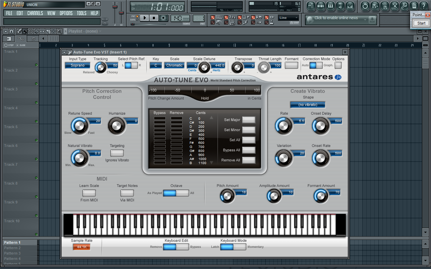Click the tempo display showing 140
The image size is (431, 269).
[x=180, y=18]
